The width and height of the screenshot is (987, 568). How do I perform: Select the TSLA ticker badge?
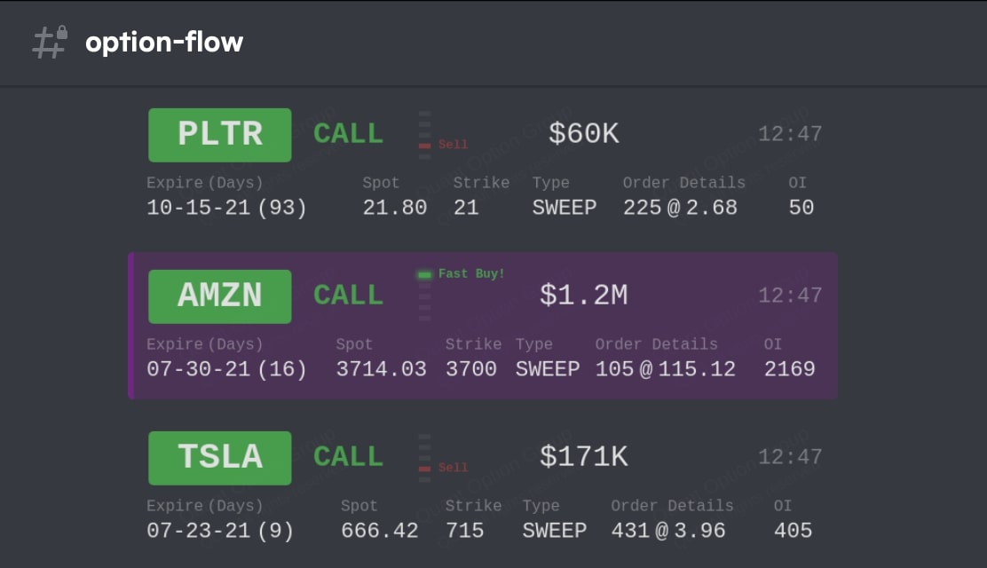[220, 458]
